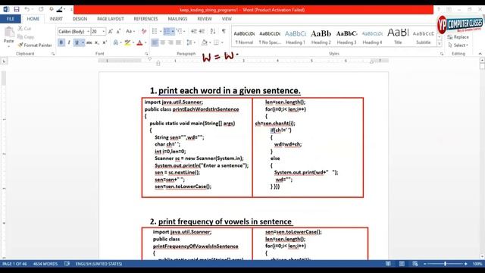Apply the Subtitle style

(x=424, y=37)
